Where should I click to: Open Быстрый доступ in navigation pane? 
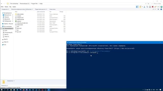click(8, 13)
